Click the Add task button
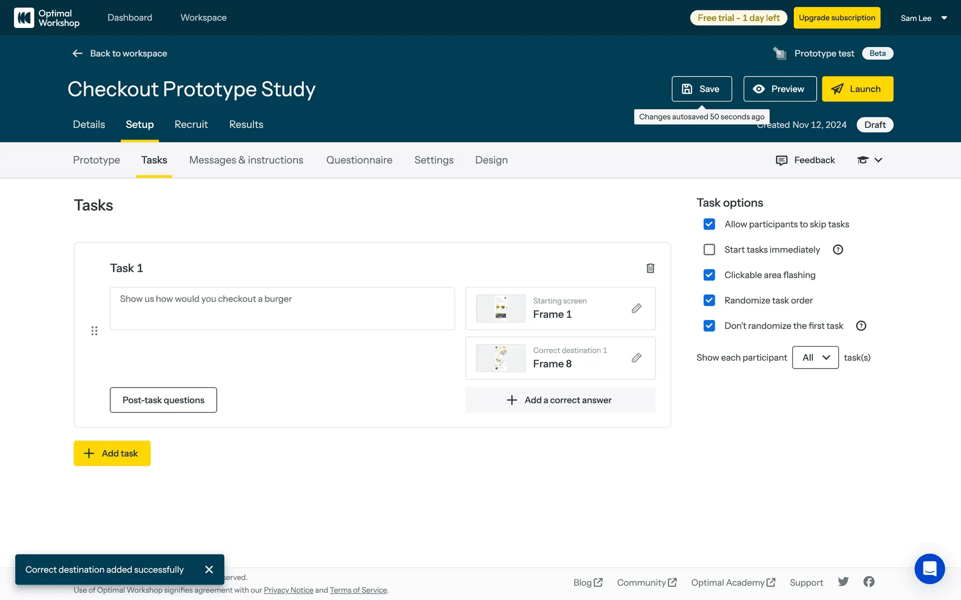 [x=112, y=453]
